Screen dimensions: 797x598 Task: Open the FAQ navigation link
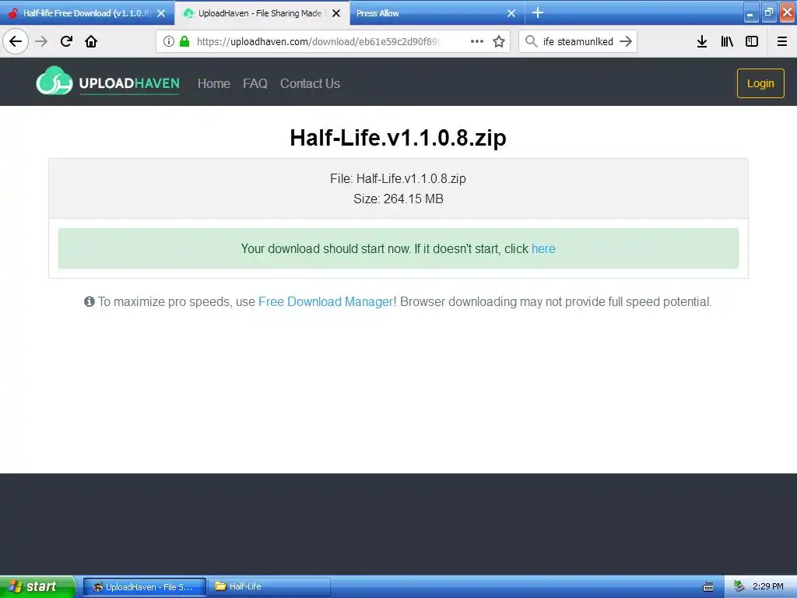pyautogui.click(x=255, y=83)
